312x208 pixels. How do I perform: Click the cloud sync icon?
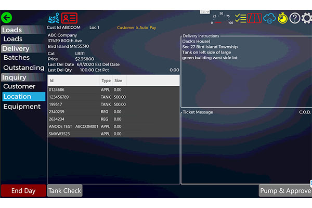click(268, 18)
